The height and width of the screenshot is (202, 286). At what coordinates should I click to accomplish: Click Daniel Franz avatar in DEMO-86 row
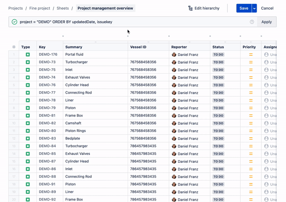click(x=174, y=169)
